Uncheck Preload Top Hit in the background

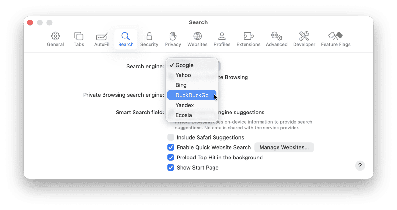171,157
